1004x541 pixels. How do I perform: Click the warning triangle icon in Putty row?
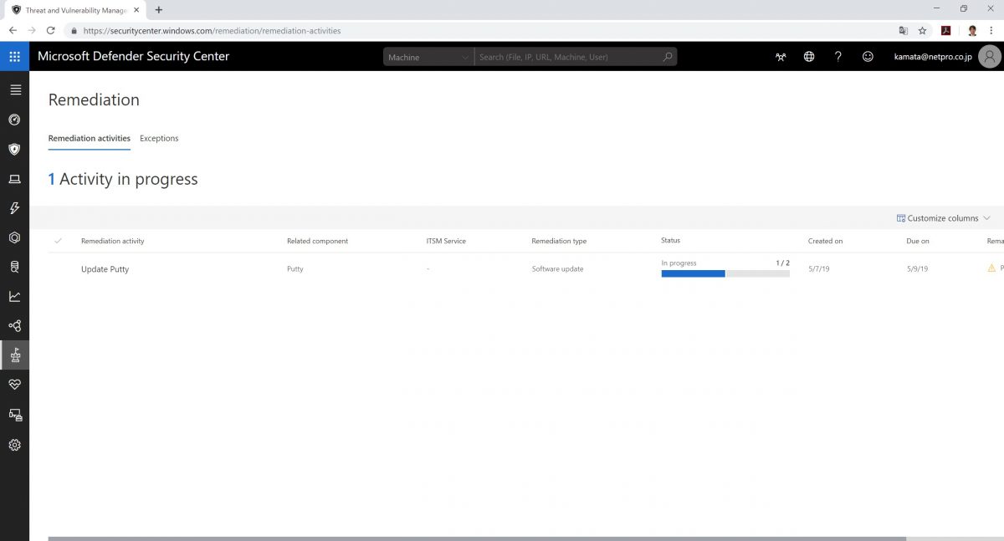click(x=991, y=268)
